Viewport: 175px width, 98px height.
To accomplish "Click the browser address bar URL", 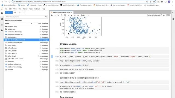I will [x=40, y=2].
